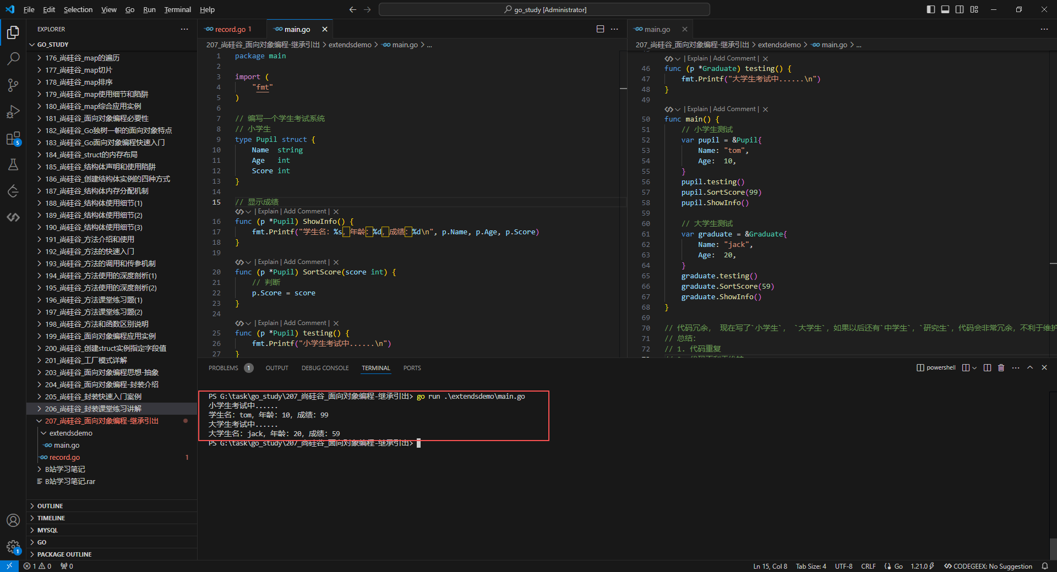
Task: Select B站学习笔记.rar in the Explorer
Action: click(x=113, y=481)
